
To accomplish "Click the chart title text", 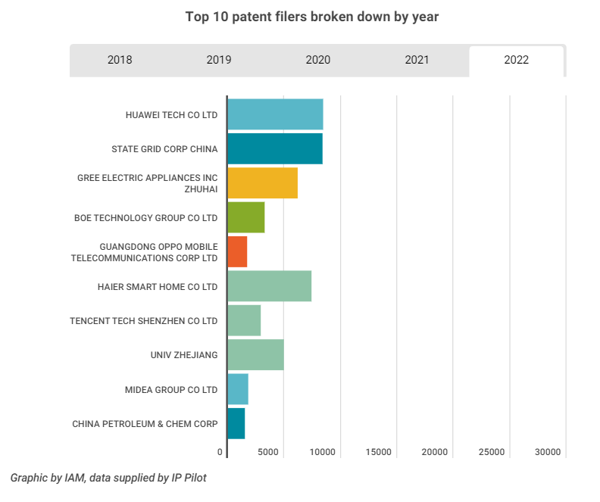I will tap(312, 17).
